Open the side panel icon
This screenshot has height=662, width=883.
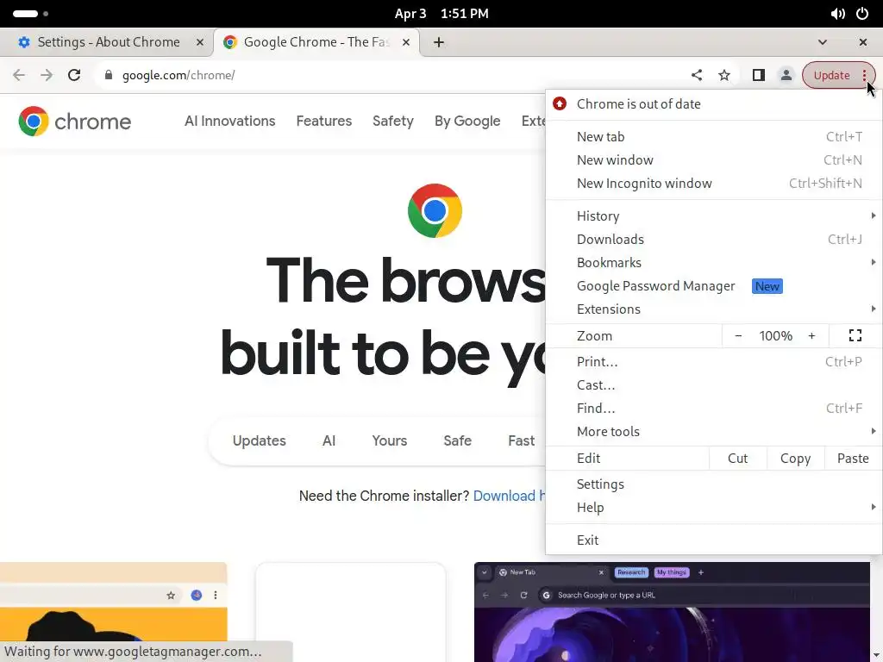point(759,75)
